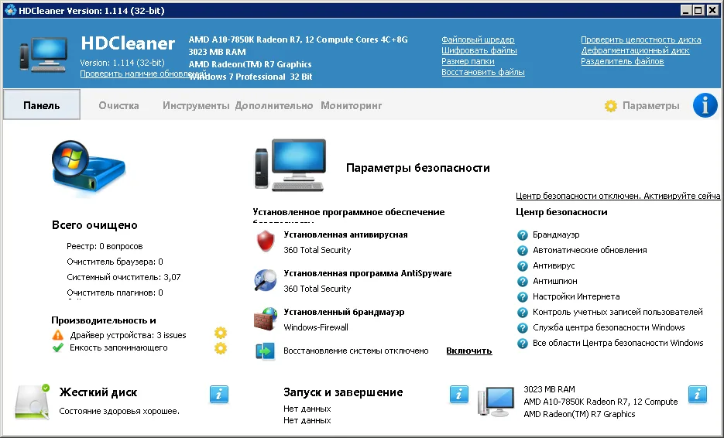Click the hard disk health icon
Image resolution: width=724 pixels, height=438 pixels.
click(33, 402)
